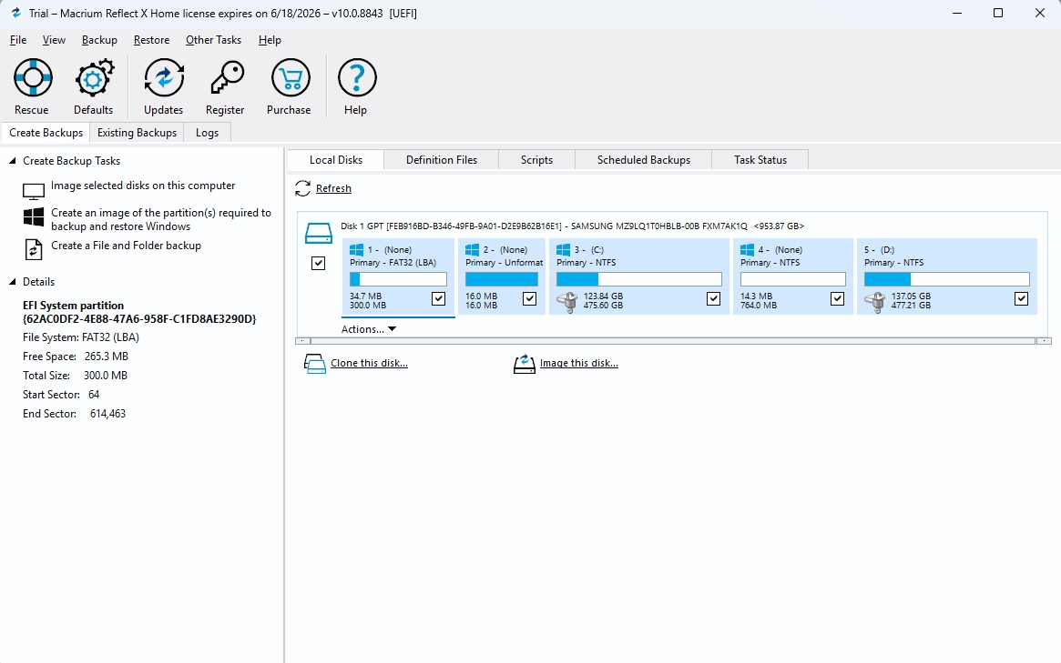Screen dimensions: 1061x663
Task: Open the Scheduled Backups tab
Action: click(644, 160)
